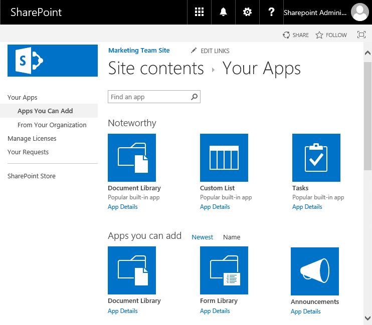
Task: Select the Form Library tile
Action: click(x=224, y=270)
